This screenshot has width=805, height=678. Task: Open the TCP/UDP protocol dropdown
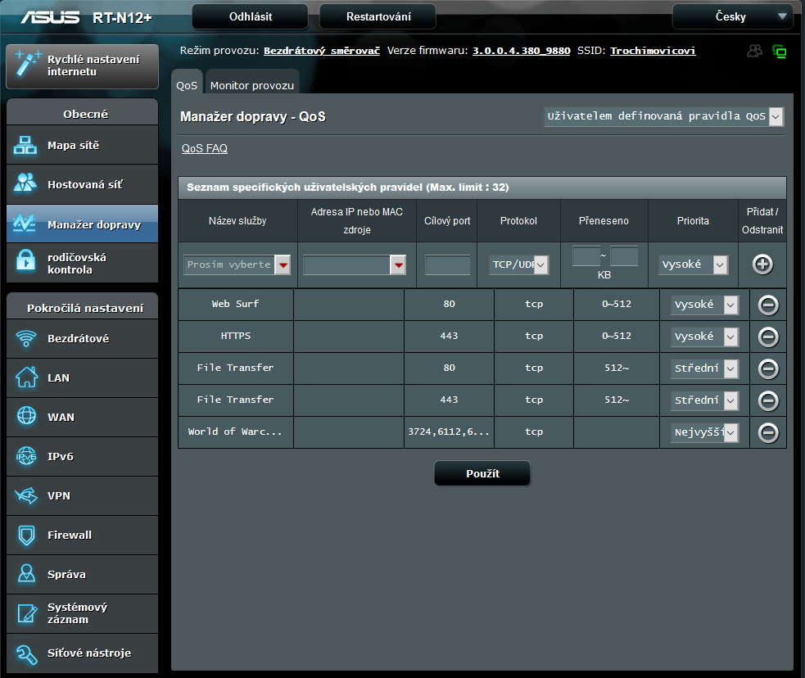click(x=519, y=264)
